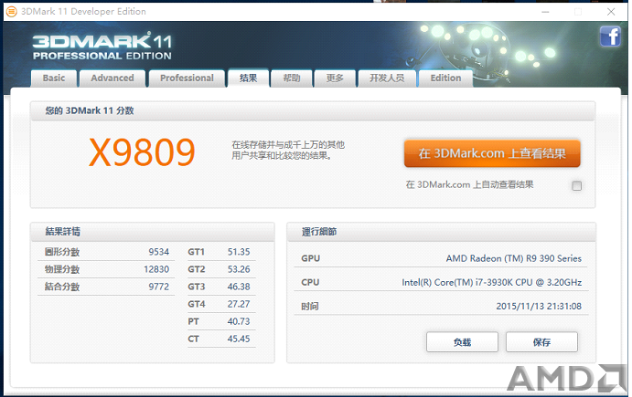Screen dimensions: 632x397
Task: Click the 保存 save button
Action: [x=541, y=342]
